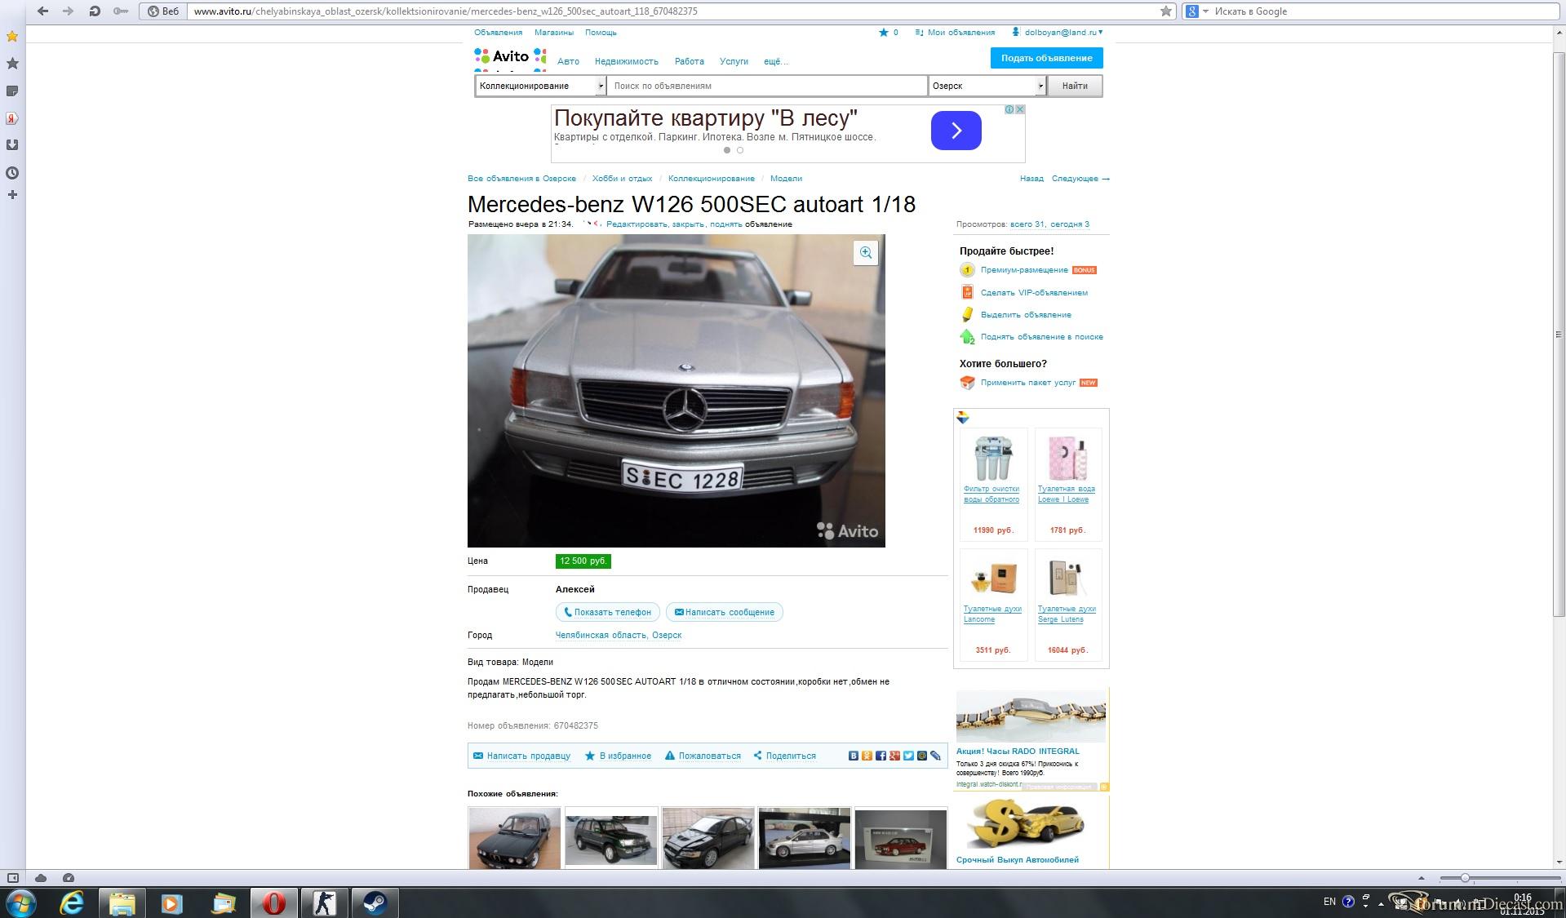Open the Авто category menu
The image size is (1566, 918).
tap(568, 61)
